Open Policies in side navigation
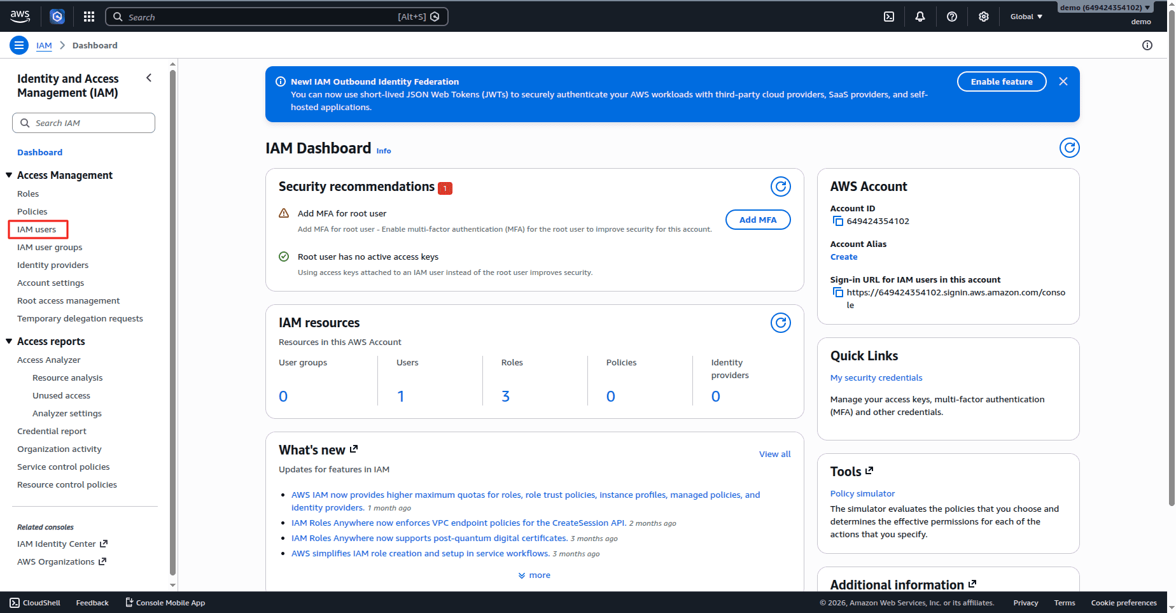 [32, 211]
